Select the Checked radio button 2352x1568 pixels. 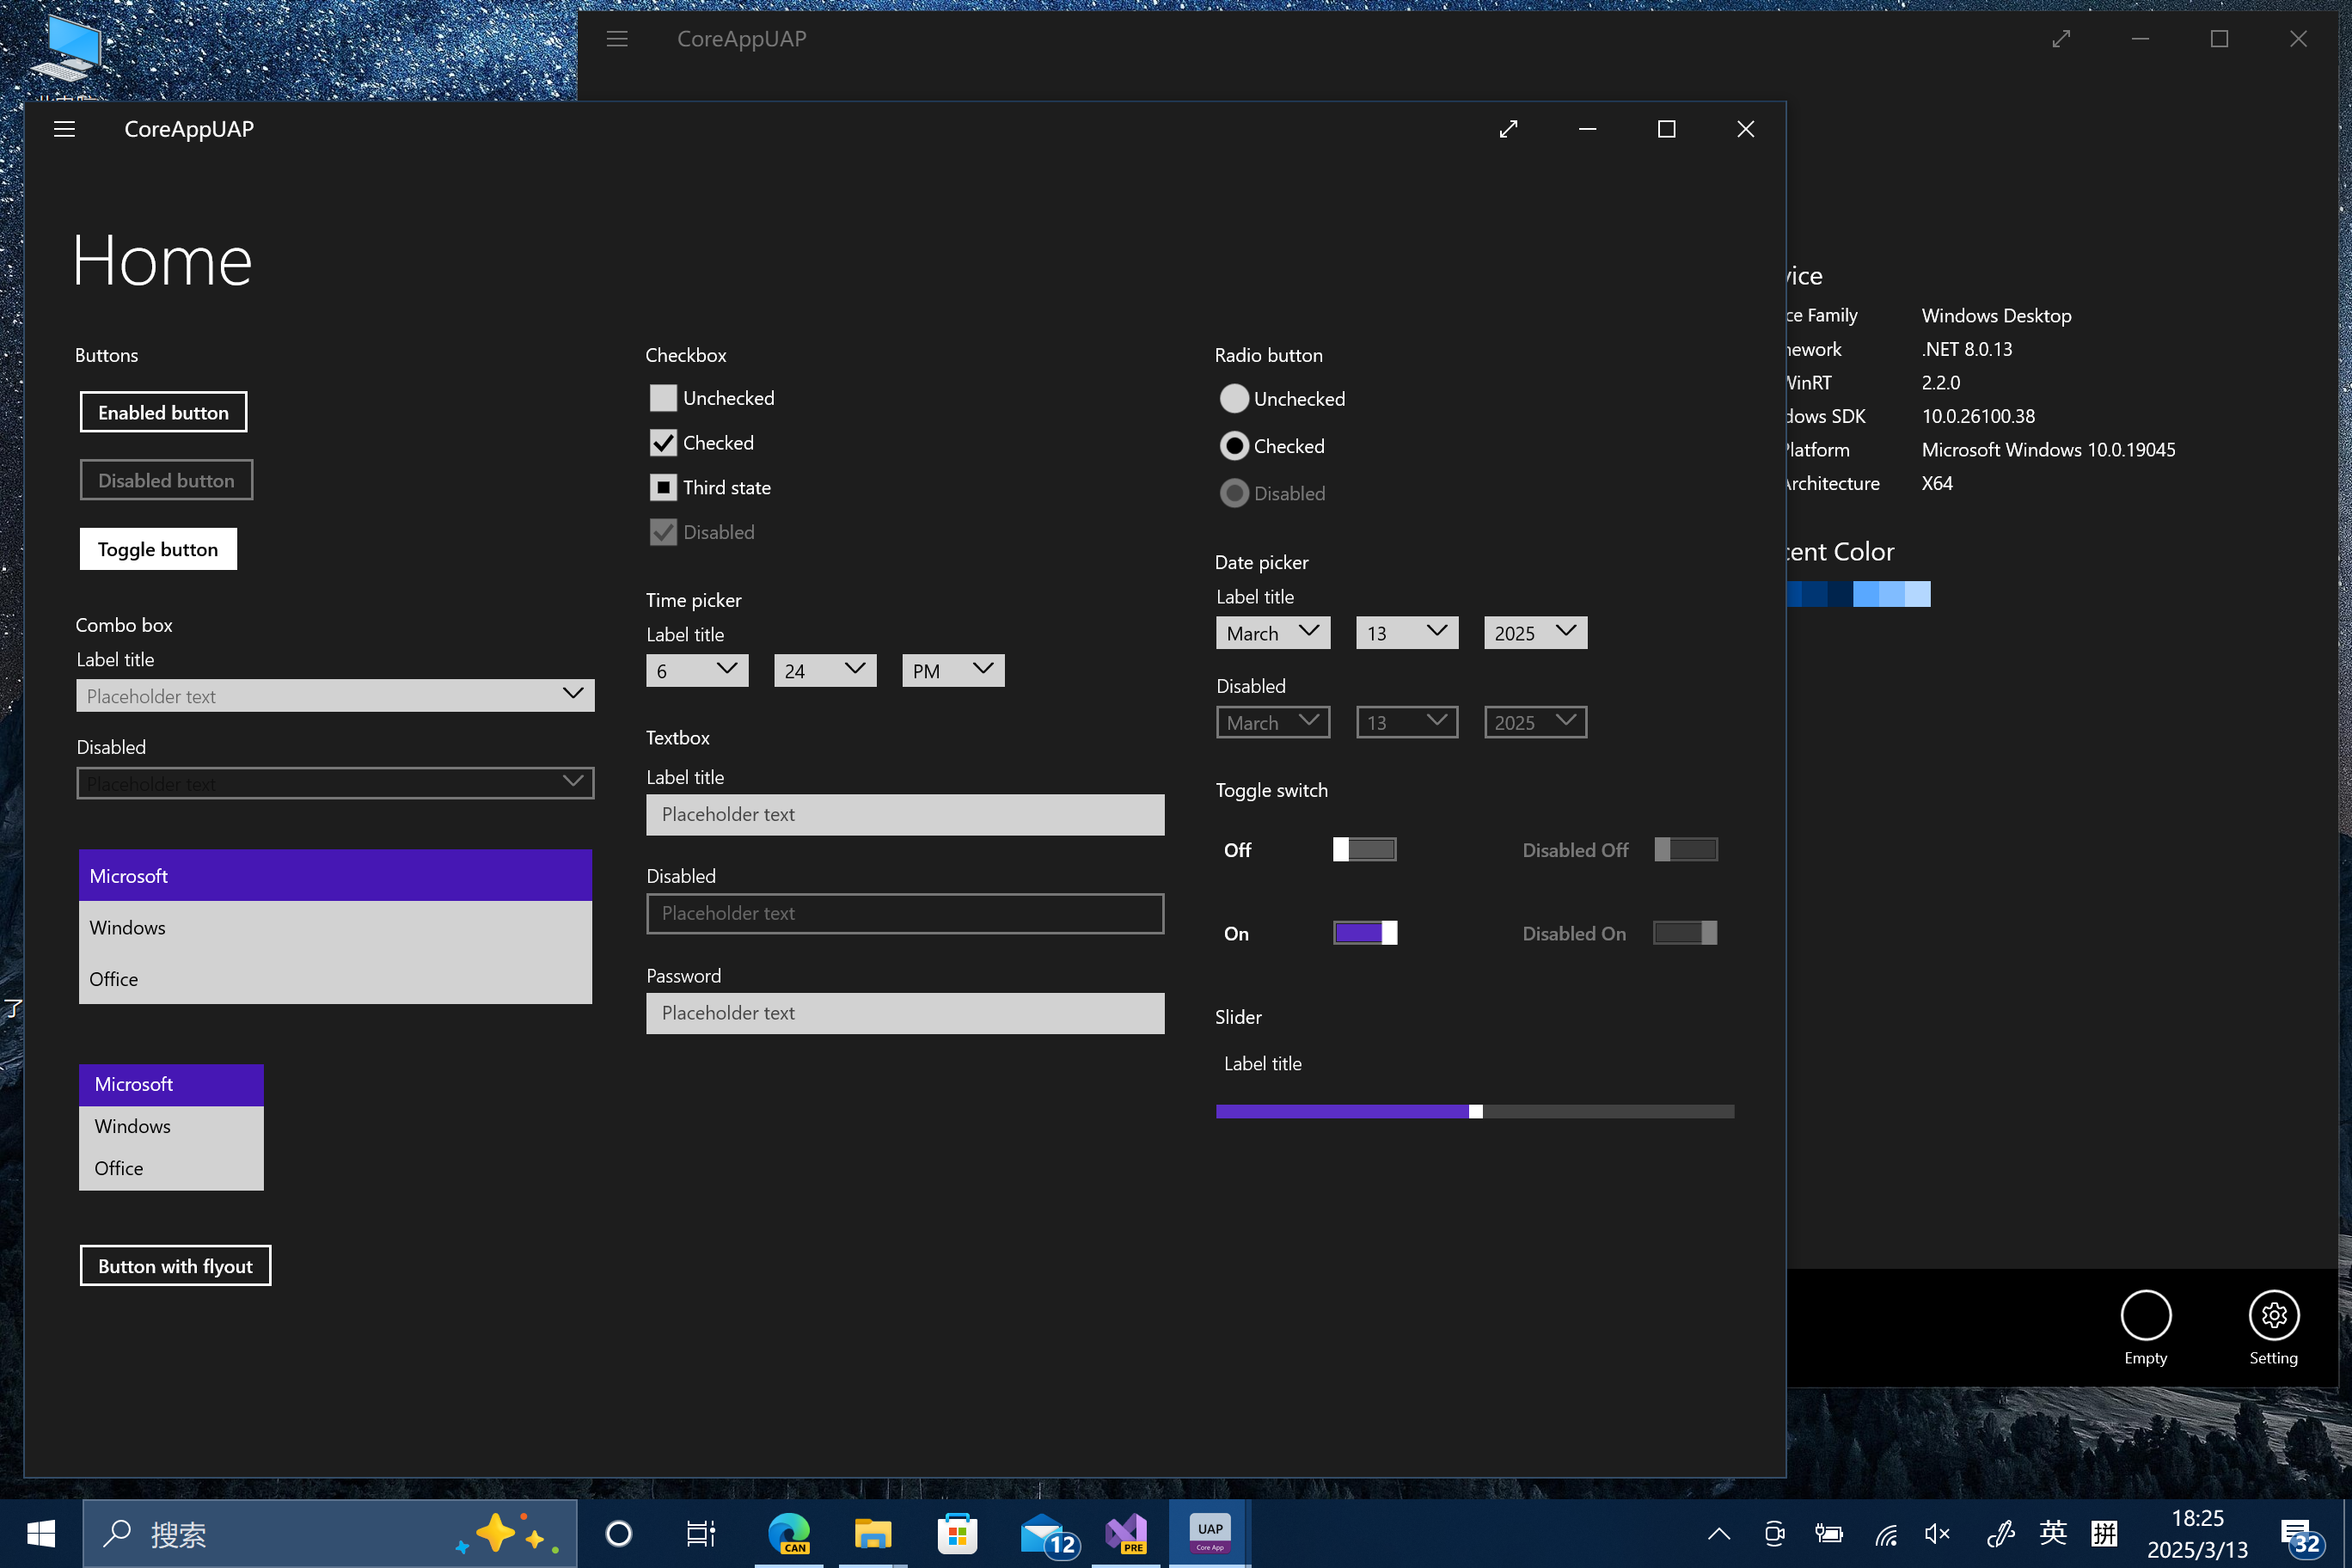tap(1234, 446)
